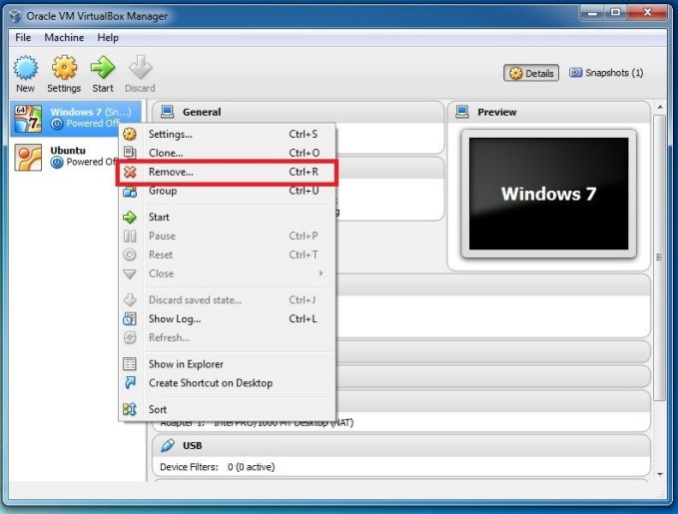This screenshot has height=514, width=678.
Task: Click the Create Shortcut on Desktop icon
Action: [x=130, y=383]
